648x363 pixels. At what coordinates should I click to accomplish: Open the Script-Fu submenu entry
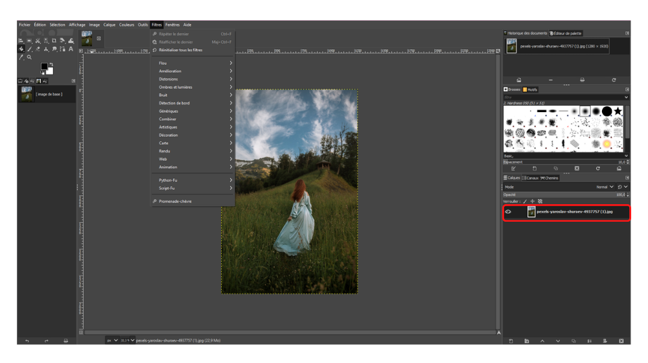[x=192, y=188]
